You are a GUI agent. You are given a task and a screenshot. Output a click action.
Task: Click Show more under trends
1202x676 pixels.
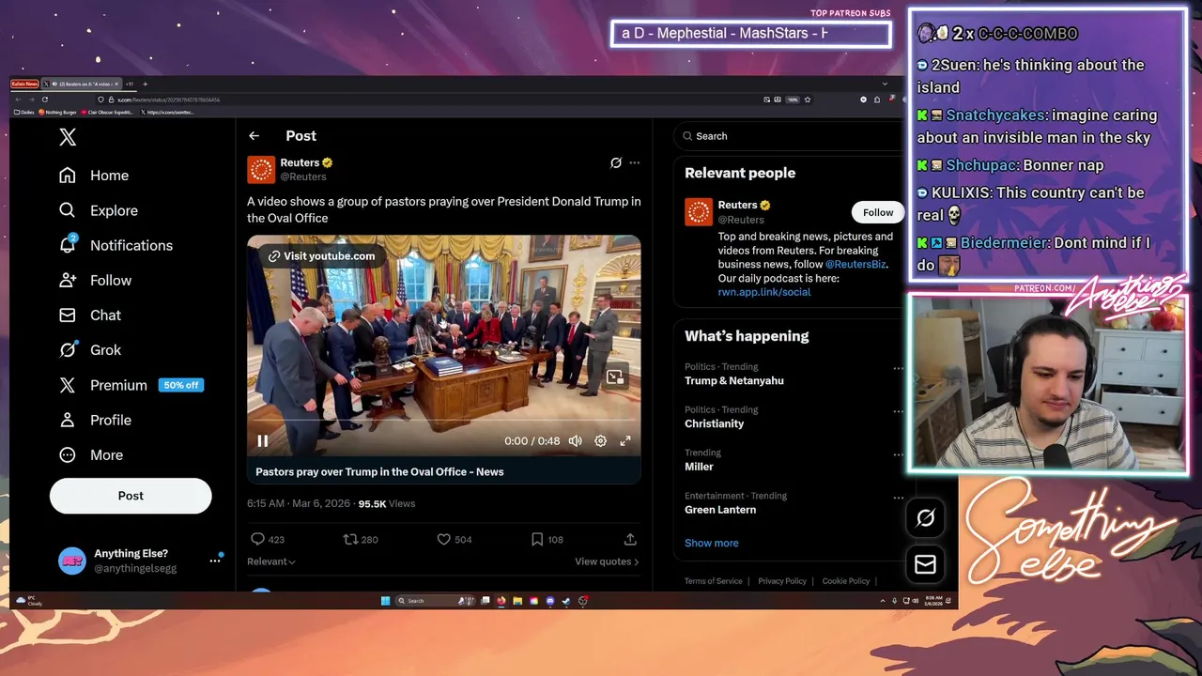pyautogui.click(x=712, y=543)
